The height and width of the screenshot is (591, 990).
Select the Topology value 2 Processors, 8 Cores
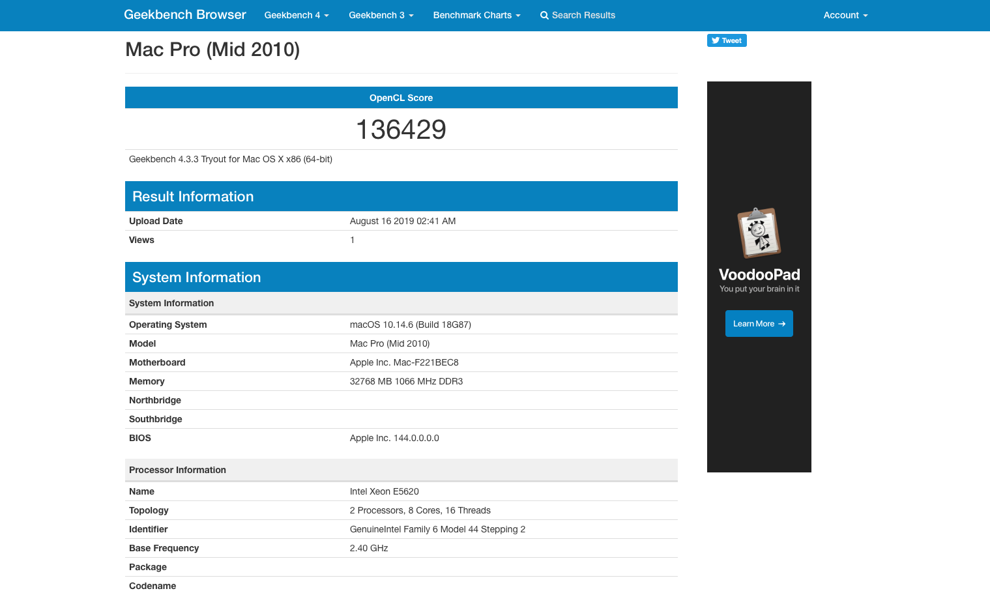[x=420, y=510]
